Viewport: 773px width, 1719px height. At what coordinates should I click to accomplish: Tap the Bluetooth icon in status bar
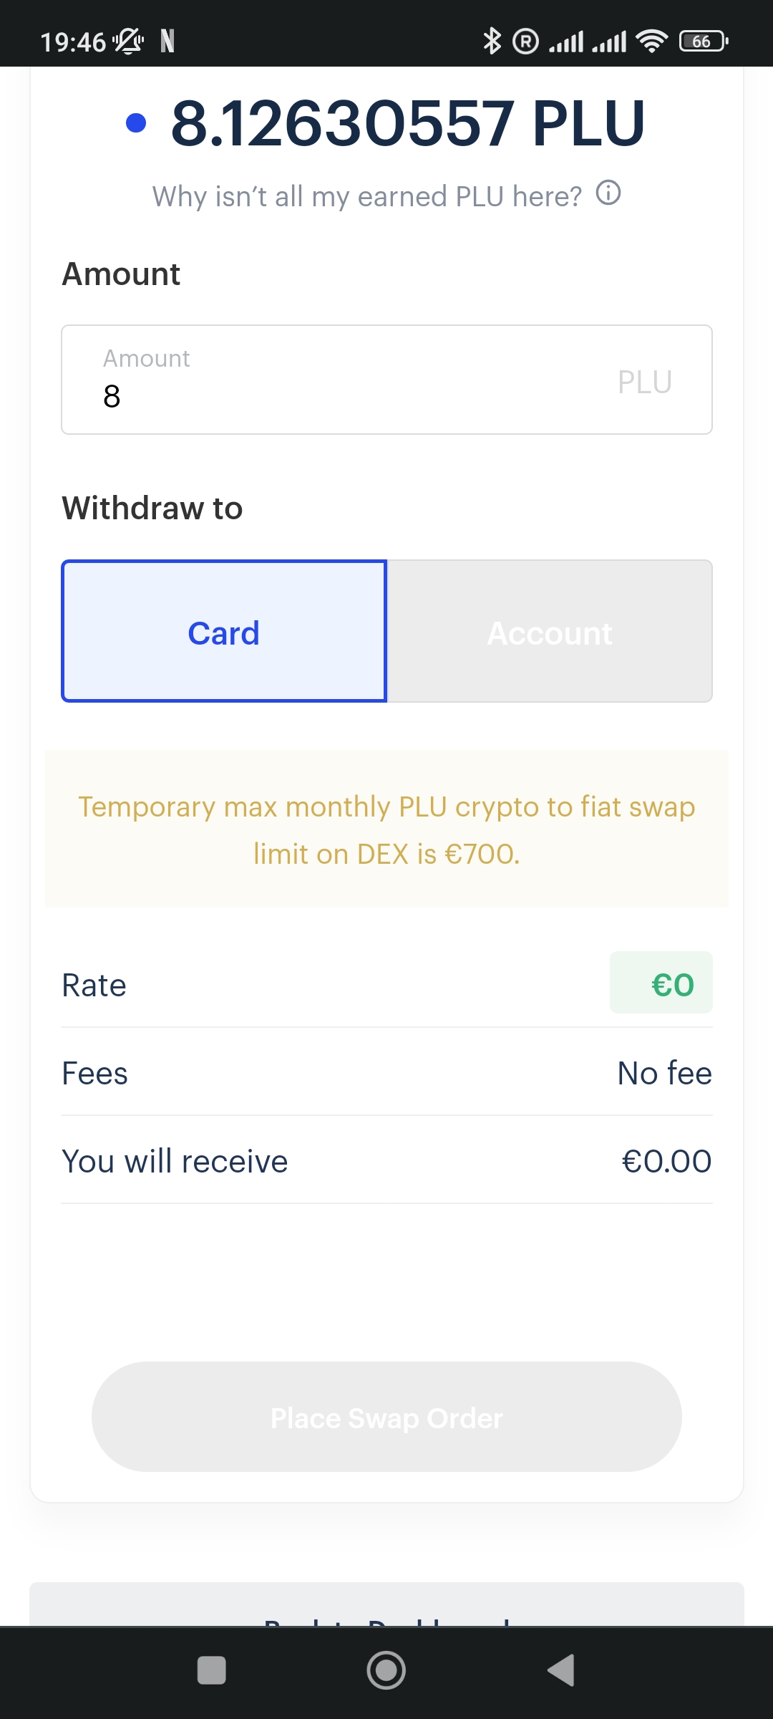click(x=492, y=41)
